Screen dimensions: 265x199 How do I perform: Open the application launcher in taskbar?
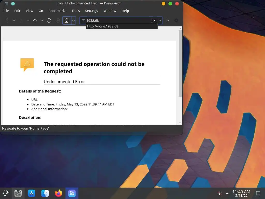tap(6, 193)
